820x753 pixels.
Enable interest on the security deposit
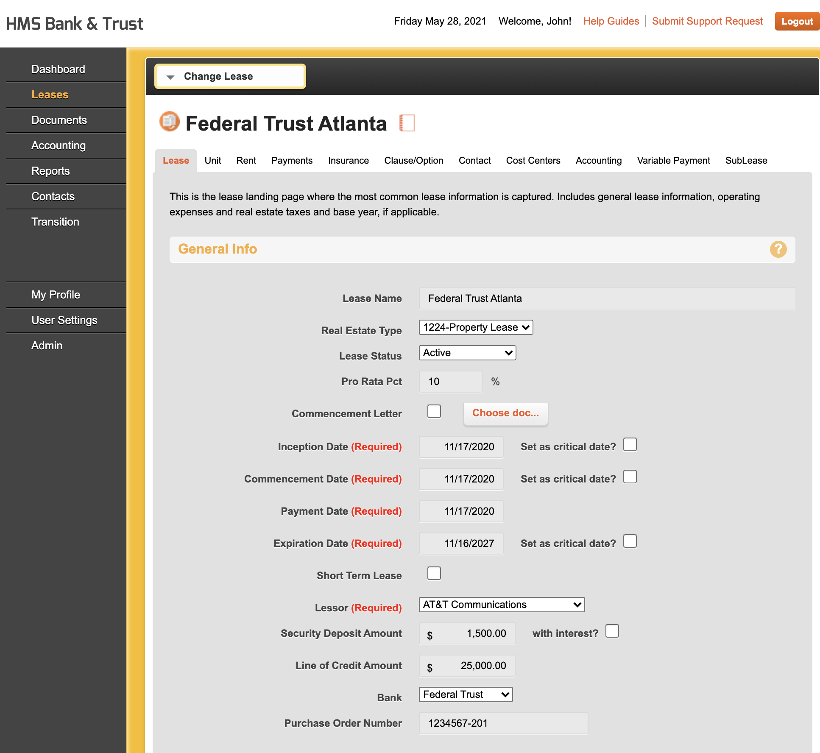point(612,631)
